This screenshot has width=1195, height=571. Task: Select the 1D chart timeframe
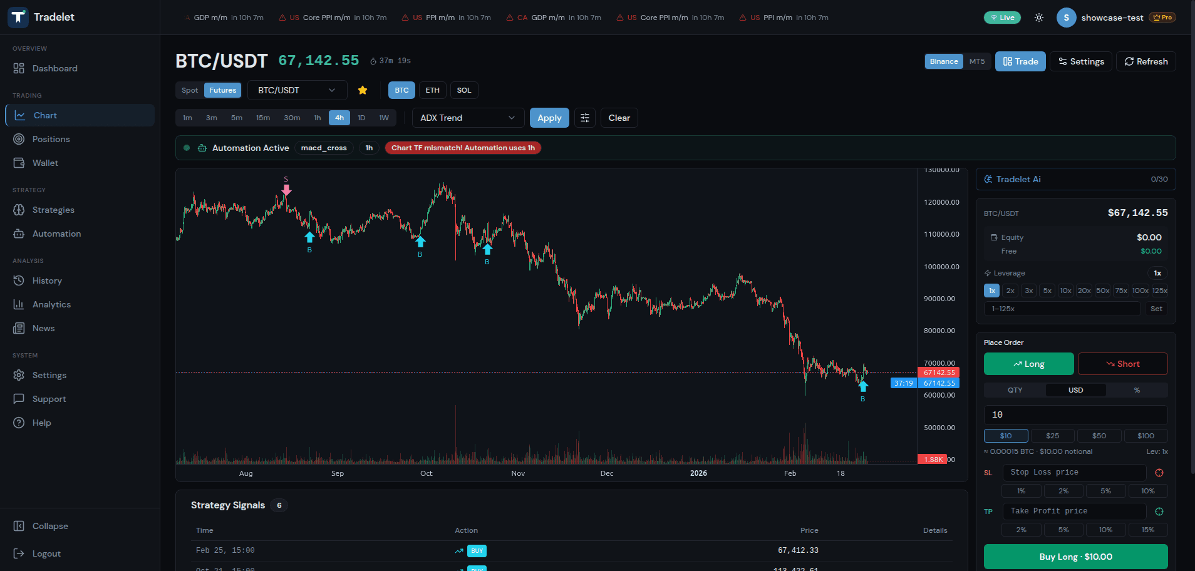click(361, 118)
